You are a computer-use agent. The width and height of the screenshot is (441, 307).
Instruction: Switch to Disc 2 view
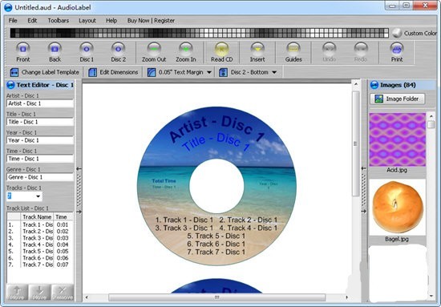pos(119,52)
